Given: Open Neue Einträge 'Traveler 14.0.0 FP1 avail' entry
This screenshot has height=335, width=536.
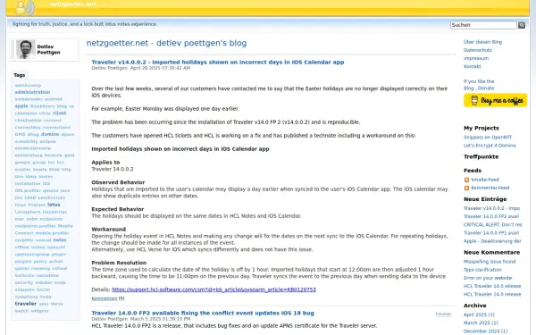Looking at the screenshot, I should (491, 233).
